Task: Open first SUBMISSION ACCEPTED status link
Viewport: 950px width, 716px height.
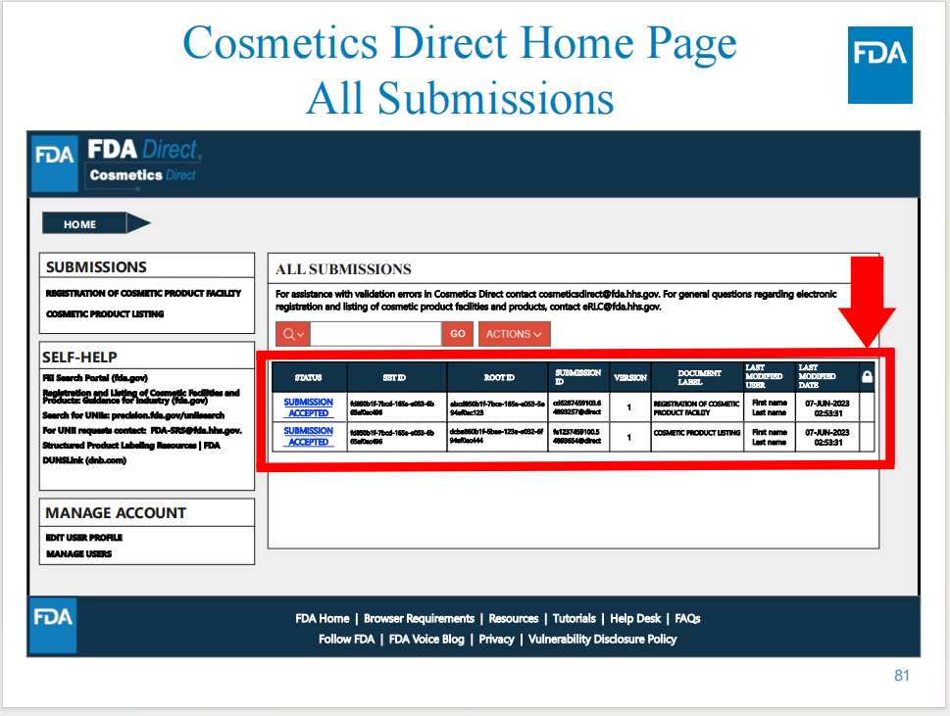Action: pos(308,407)
